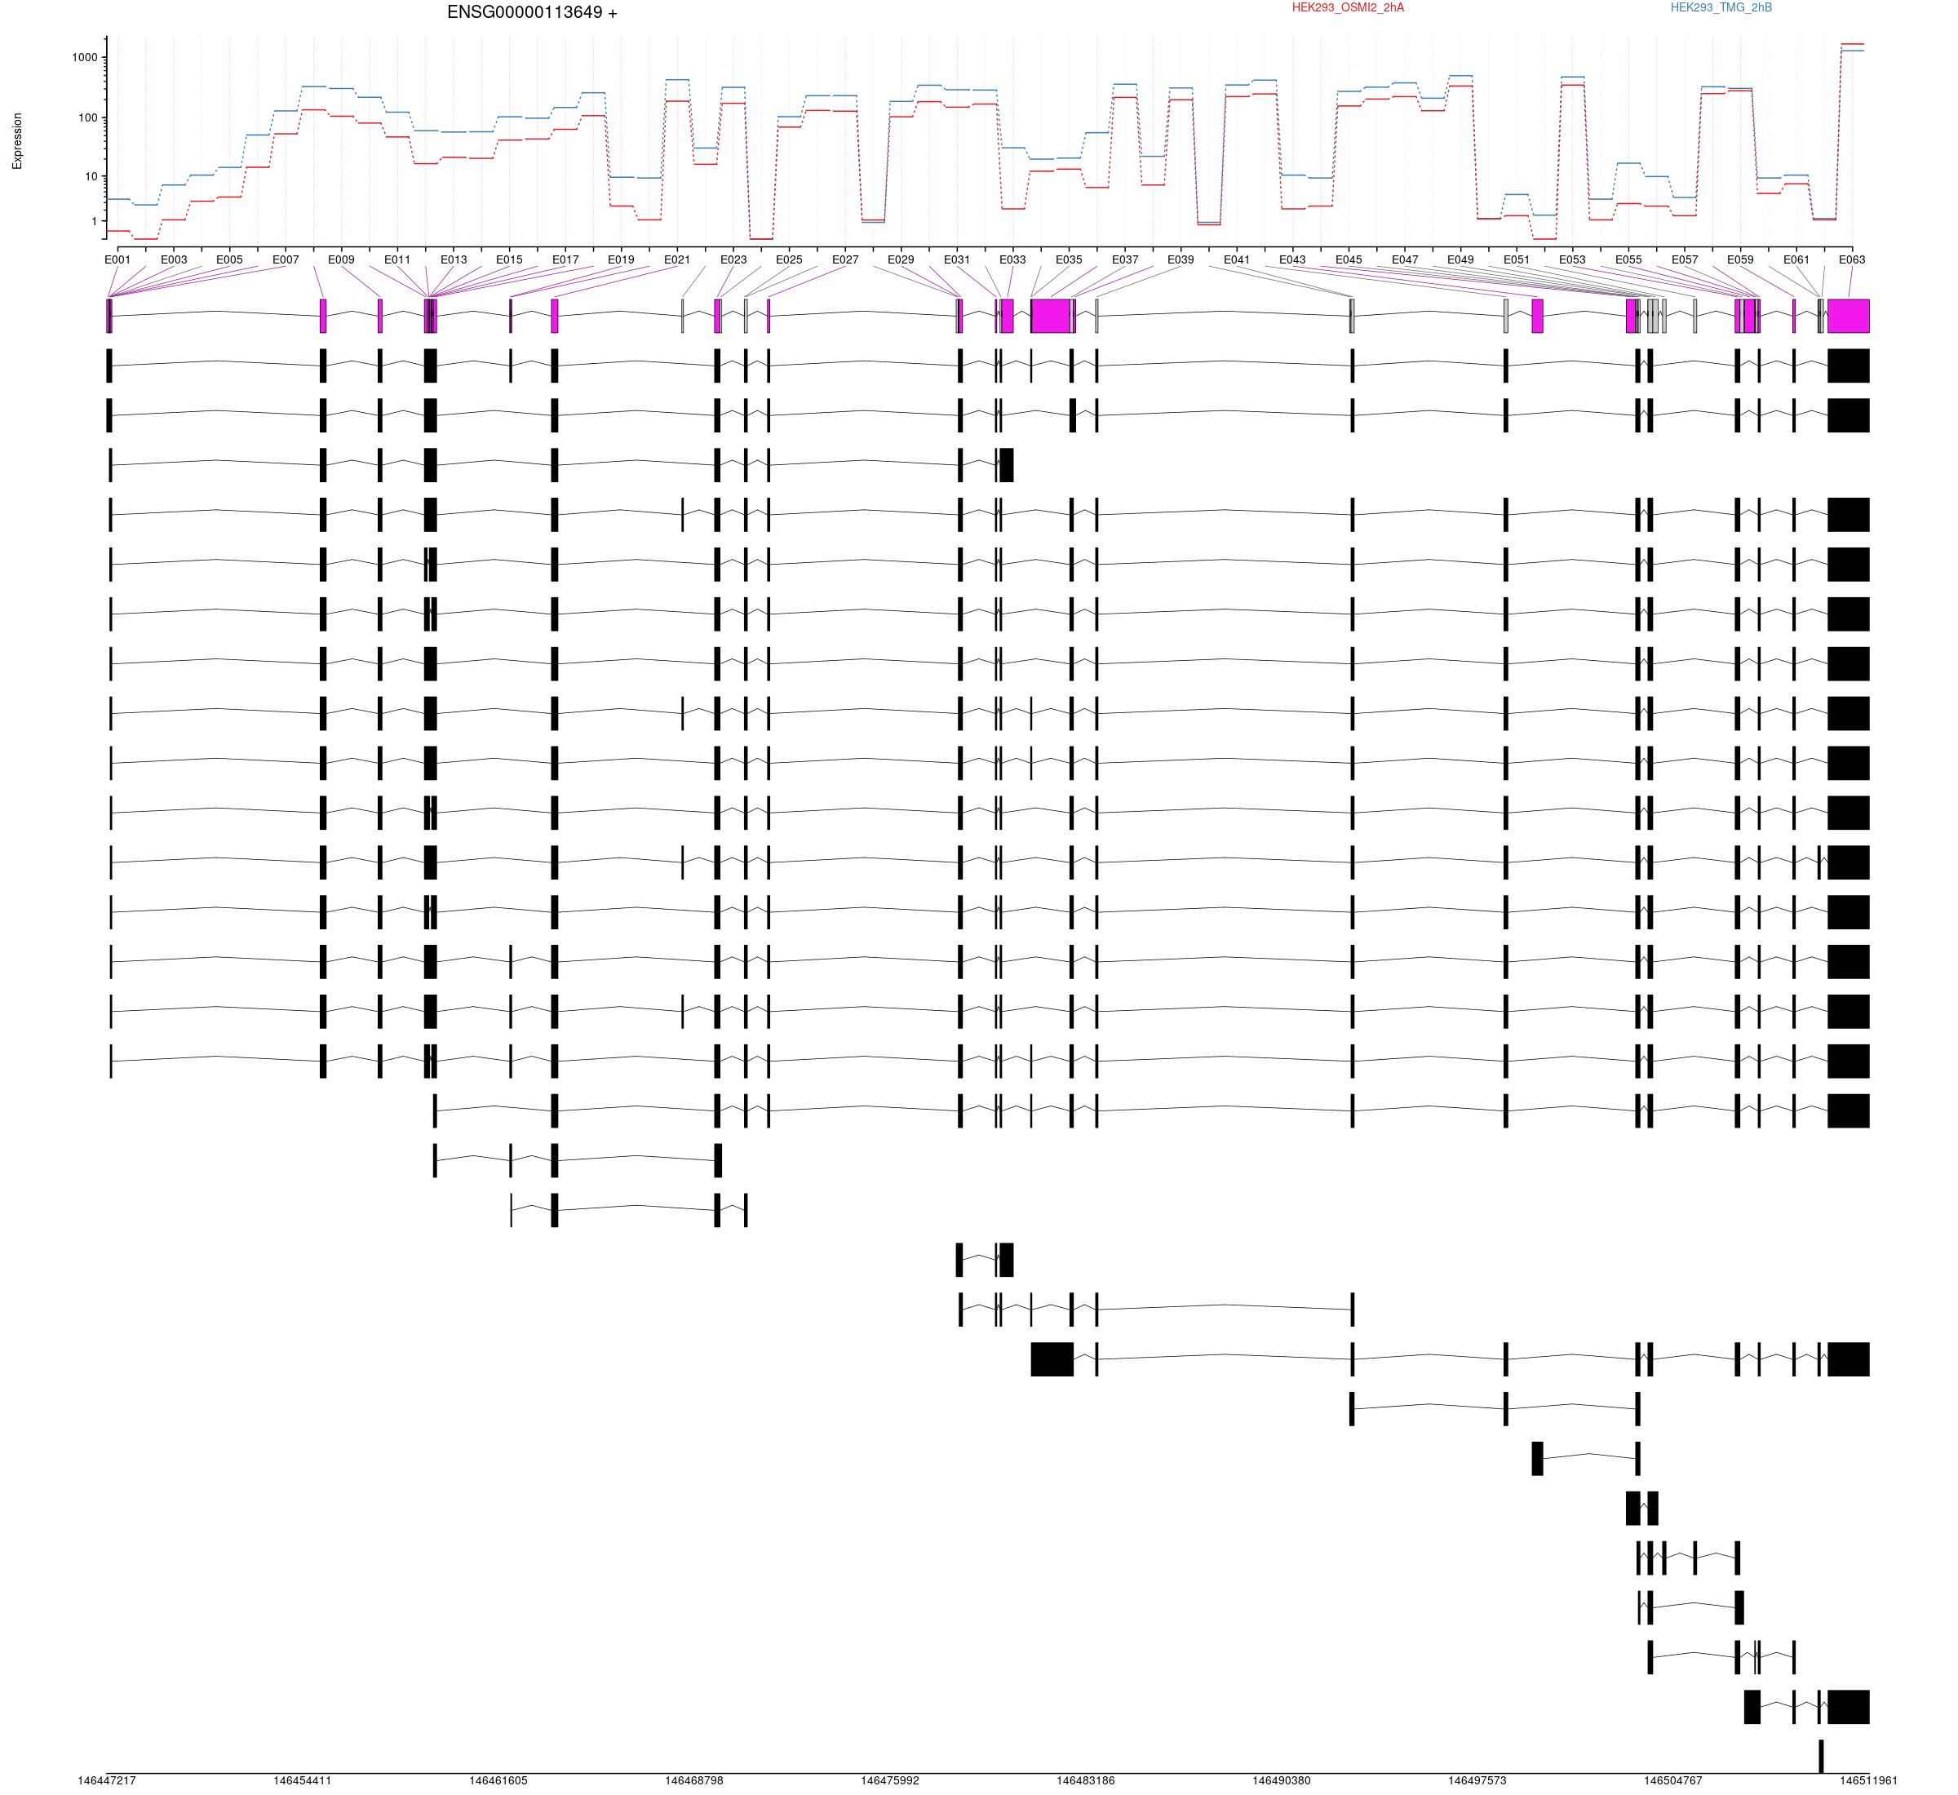The width and height of the screenshot is (1958, 1795).
Task: Click genomic coordinate 146490380
Action: 1281,1780
